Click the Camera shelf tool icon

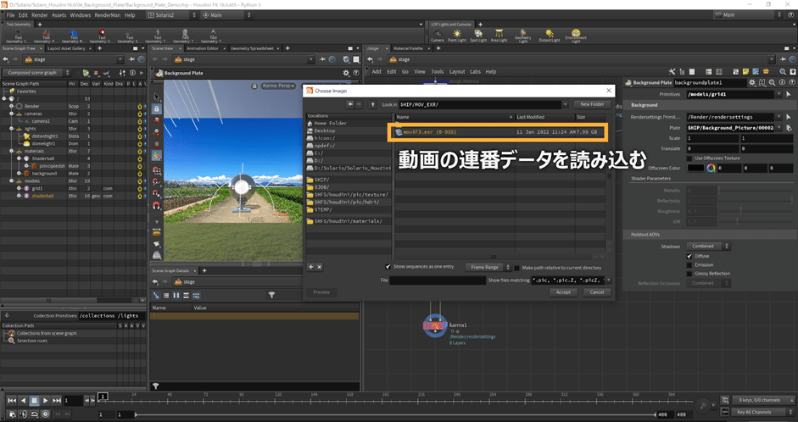[x=437, y=34]
